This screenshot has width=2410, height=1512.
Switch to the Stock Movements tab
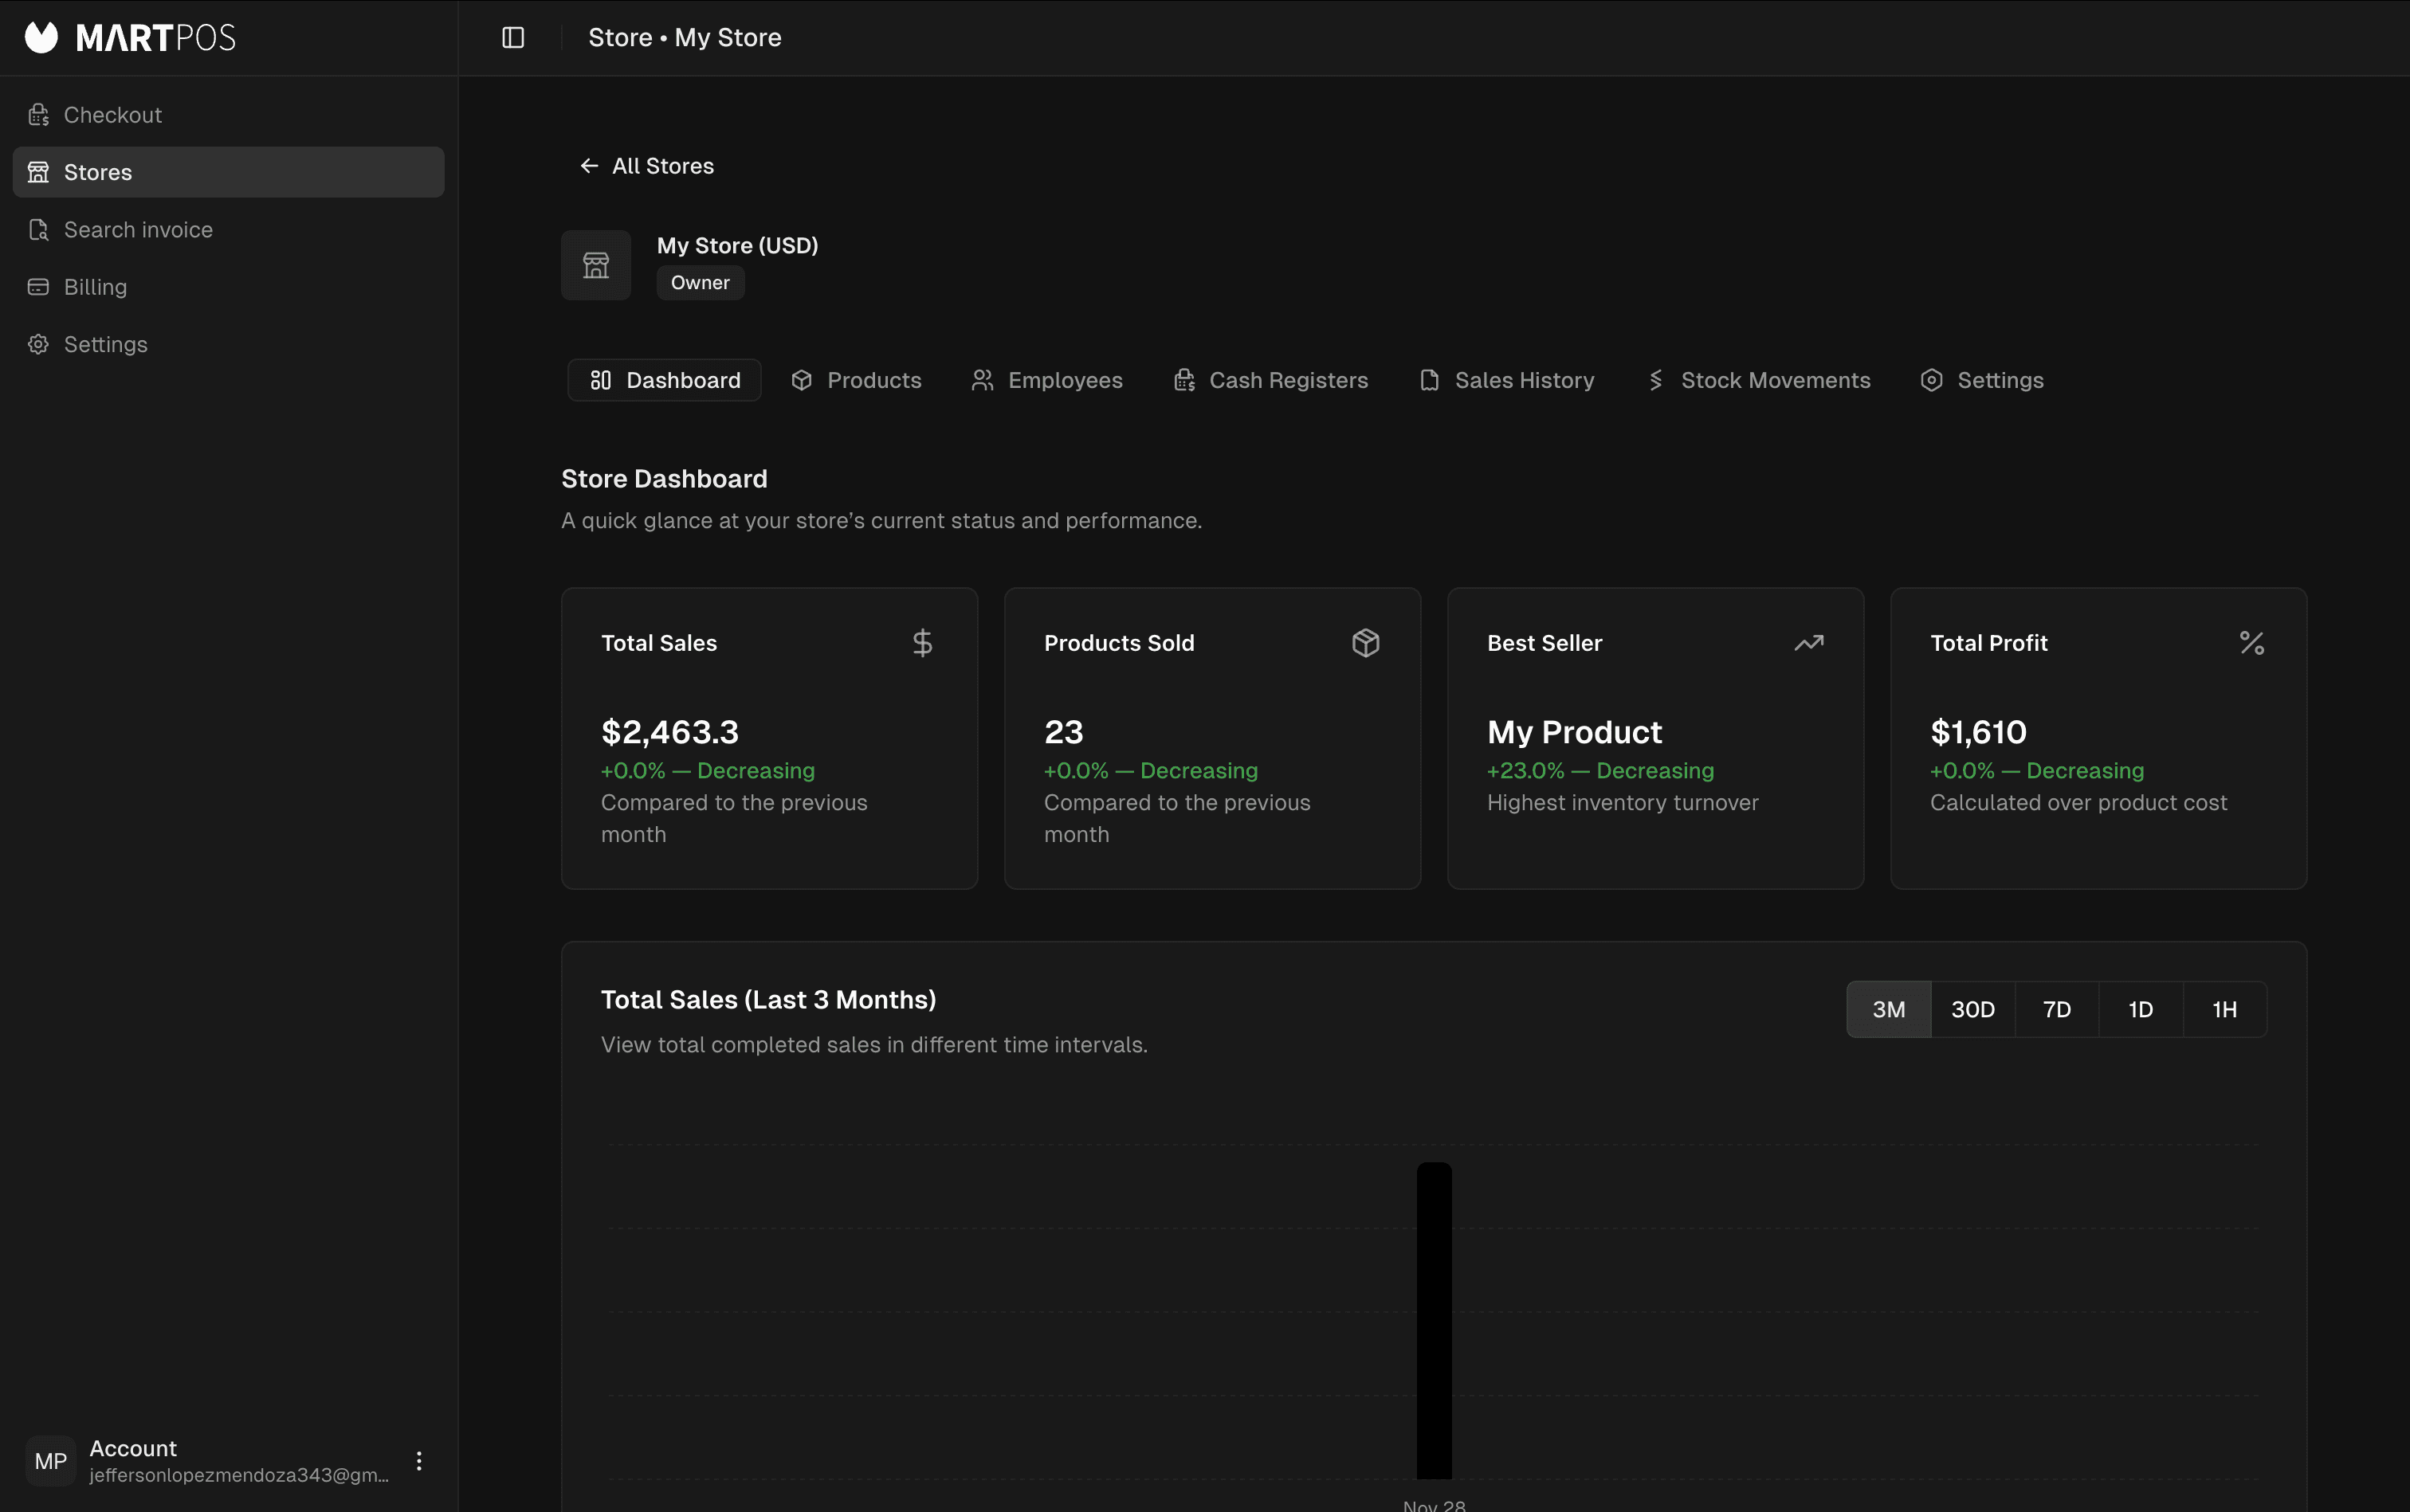click(x=1759, y=380)
